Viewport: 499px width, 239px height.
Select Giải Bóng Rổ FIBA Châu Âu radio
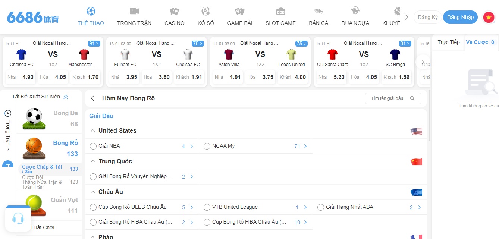click(93, 222)
